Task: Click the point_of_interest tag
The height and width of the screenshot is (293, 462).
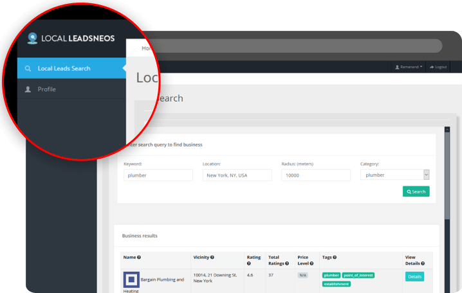Action: (358, 276)
